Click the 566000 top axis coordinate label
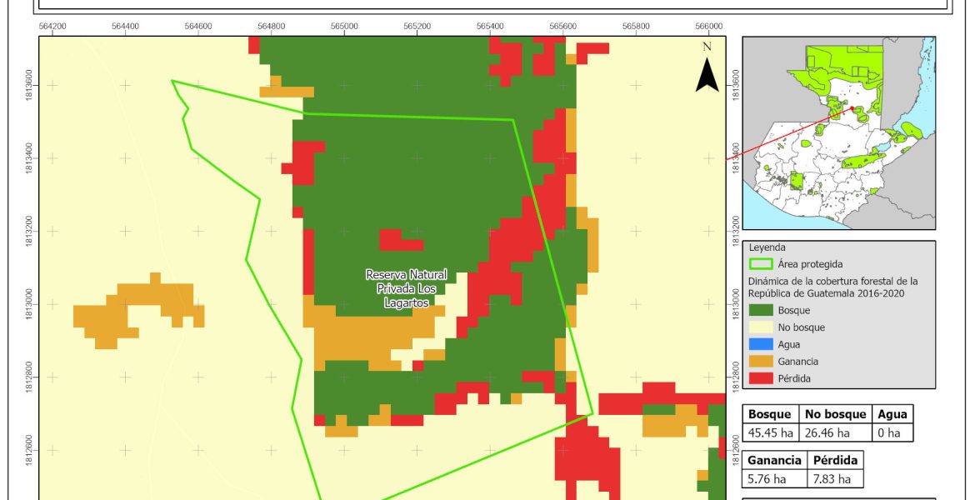Screen dimensions: 975x500 pos(708,26)
